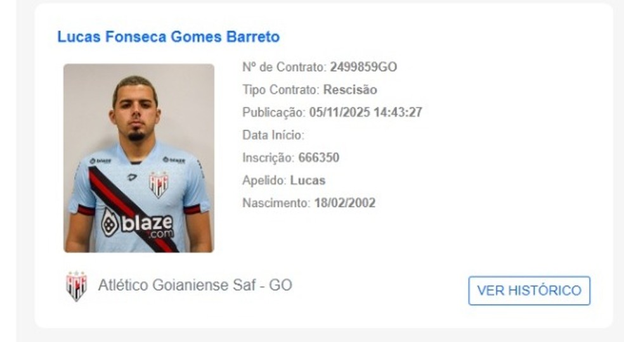Open Lucas Fonseca Gomes Barreto profile link
The image size is (624, 342).
[x=168, y=37]
